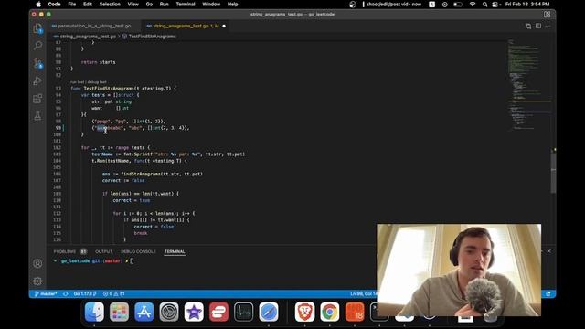Open Google Chrome from the Dock
Screen dimensions: 585x329
coord(330,312)
